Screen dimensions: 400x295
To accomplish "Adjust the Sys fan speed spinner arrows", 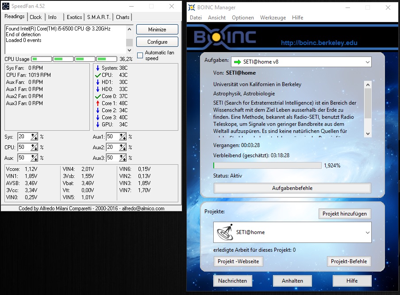I will point(35,137).
